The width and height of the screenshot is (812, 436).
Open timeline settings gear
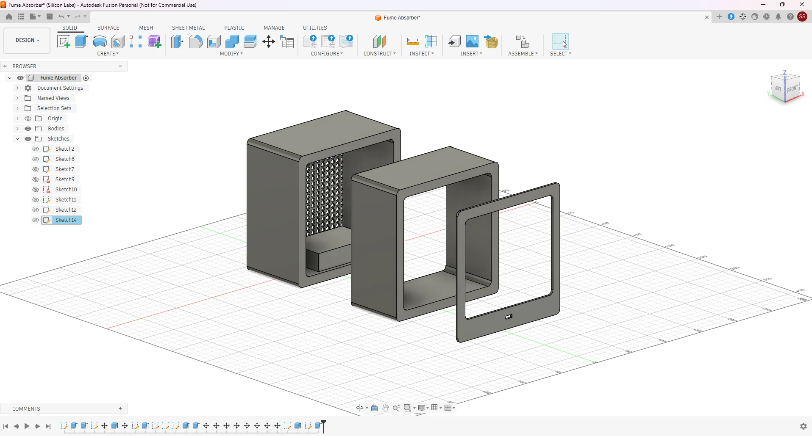point(804,427)
